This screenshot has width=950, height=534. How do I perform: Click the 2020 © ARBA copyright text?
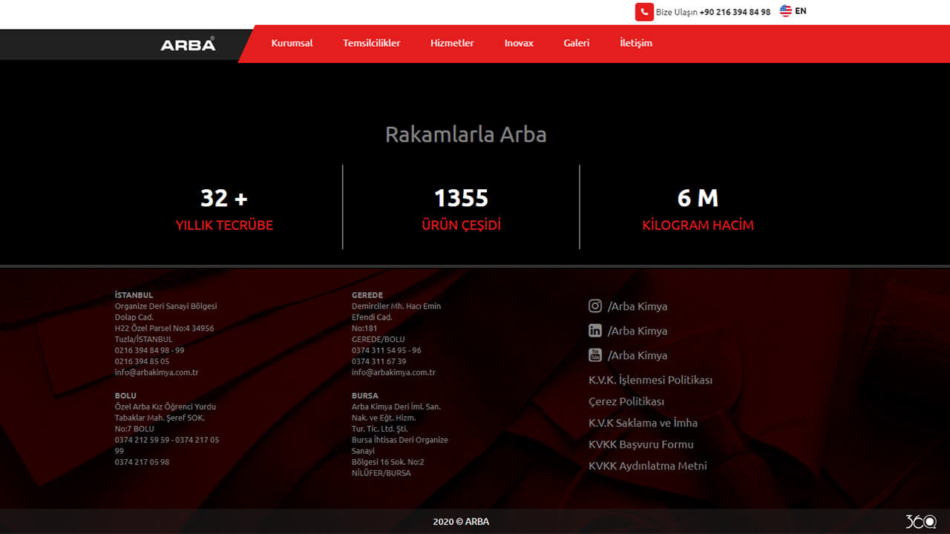pos(461,521)
